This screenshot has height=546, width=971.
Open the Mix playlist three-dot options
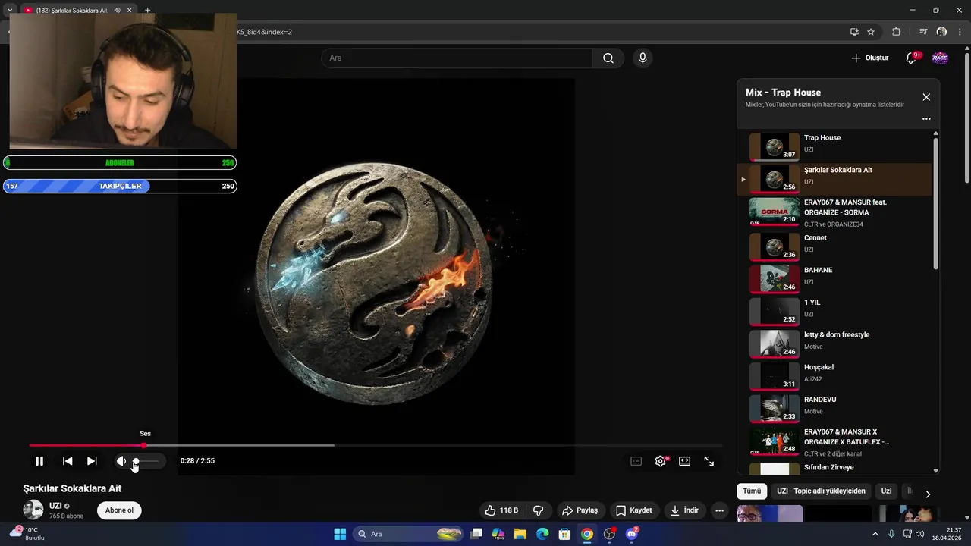[x=926, y=119]
